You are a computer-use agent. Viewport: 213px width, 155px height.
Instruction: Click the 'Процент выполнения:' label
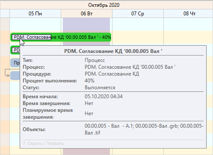[50, 81]
